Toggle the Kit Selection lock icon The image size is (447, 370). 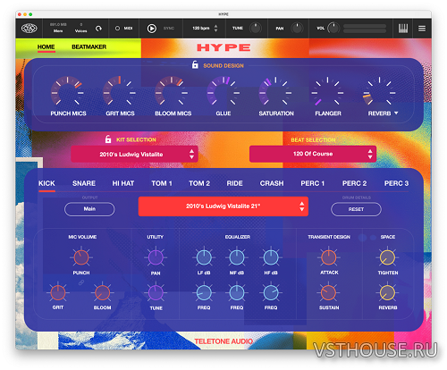pos(108,139)
